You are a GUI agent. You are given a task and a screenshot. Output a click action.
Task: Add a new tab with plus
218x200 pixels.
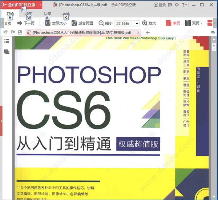point(148,33)
